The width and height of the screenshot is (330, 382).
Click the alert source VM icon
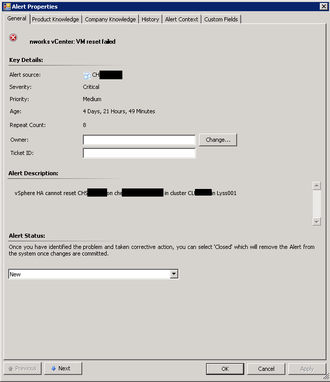pyautogui.click(x=87, y=75)
